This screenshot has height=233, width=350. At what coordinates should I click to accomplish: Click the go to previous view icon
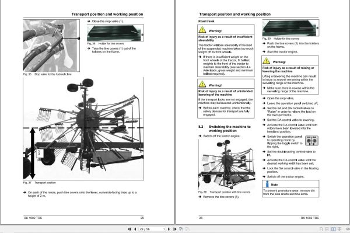point(181,229)
